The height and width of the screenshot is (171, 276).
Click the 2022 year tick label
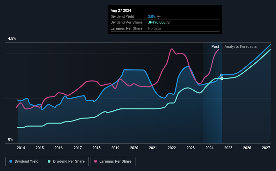point(172,148)
